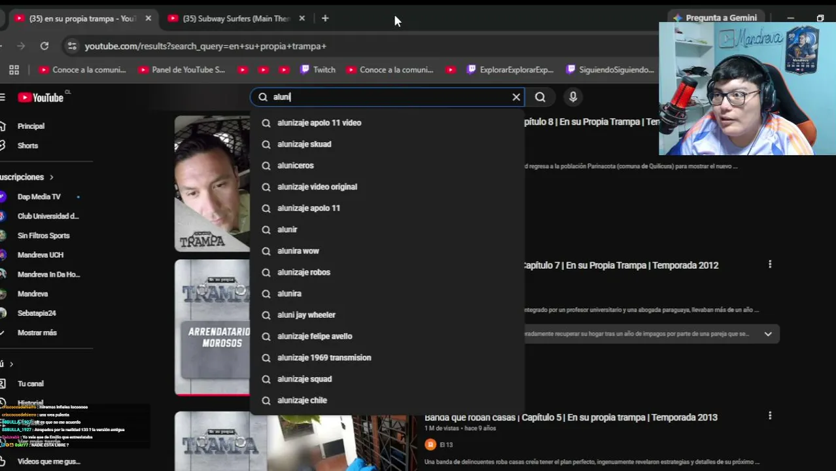
Task: Click the address bar URL
Action: coord(205,46)
